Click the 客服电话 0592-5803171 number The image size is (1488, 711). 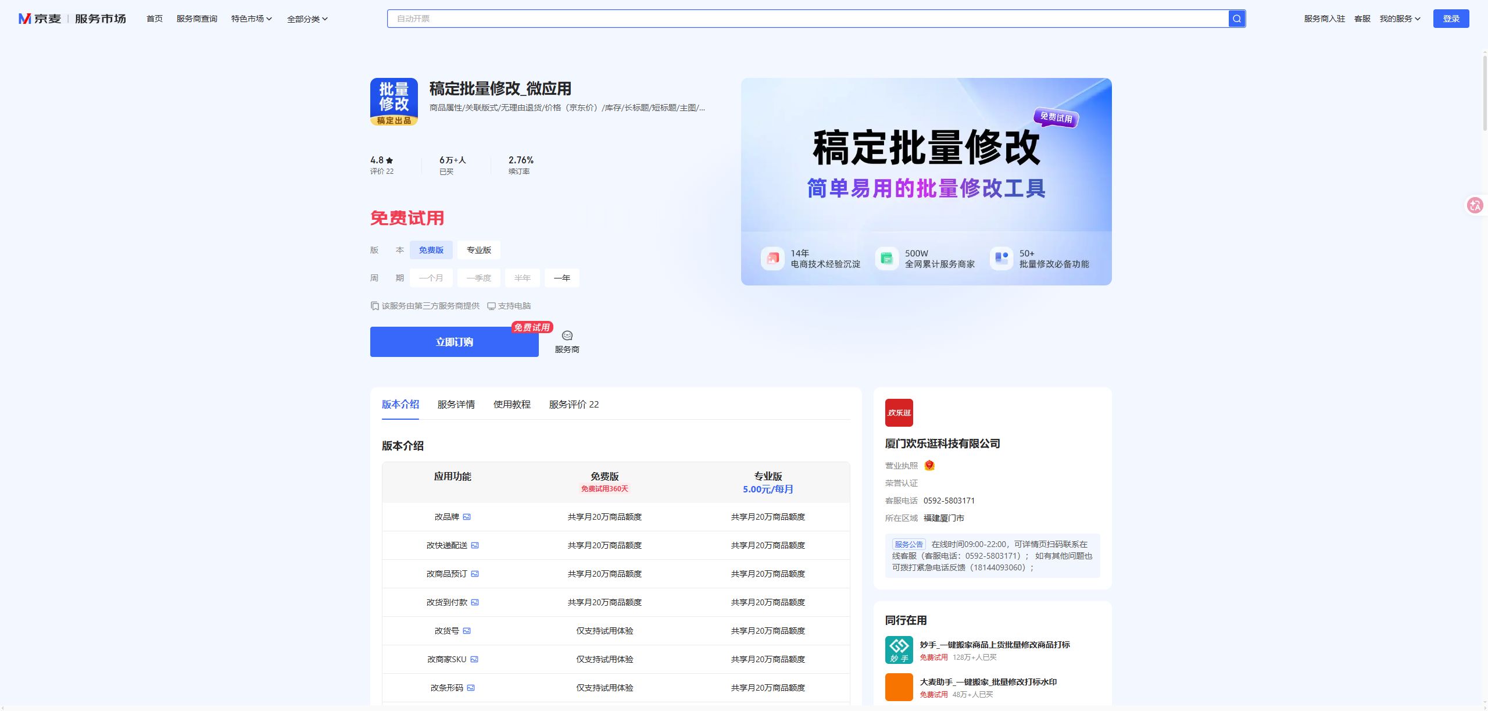[949, 501]
